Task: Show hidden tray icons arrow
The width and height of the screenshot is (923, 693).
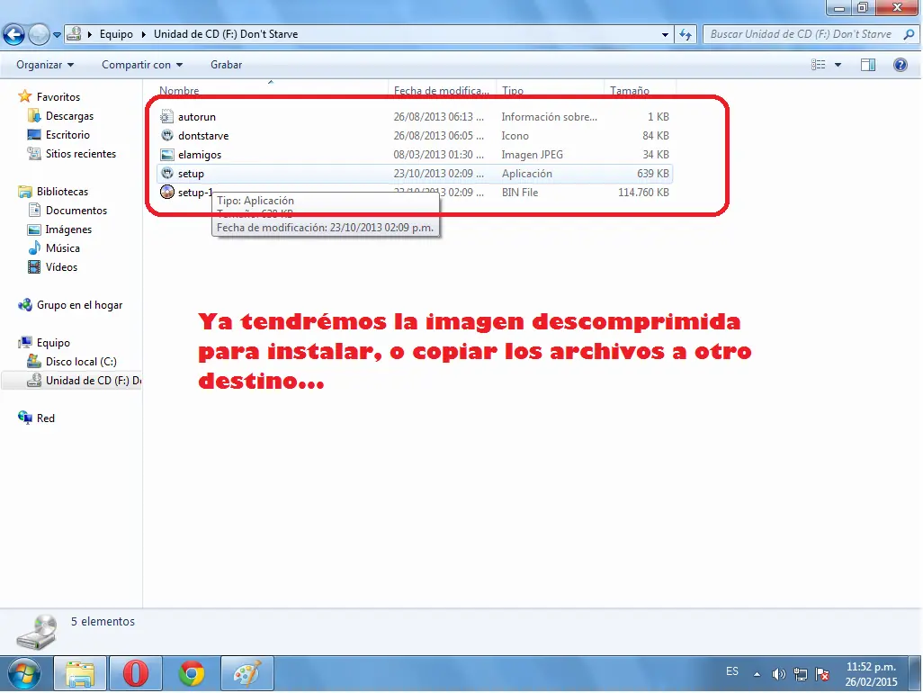Action: pos(757,674)
